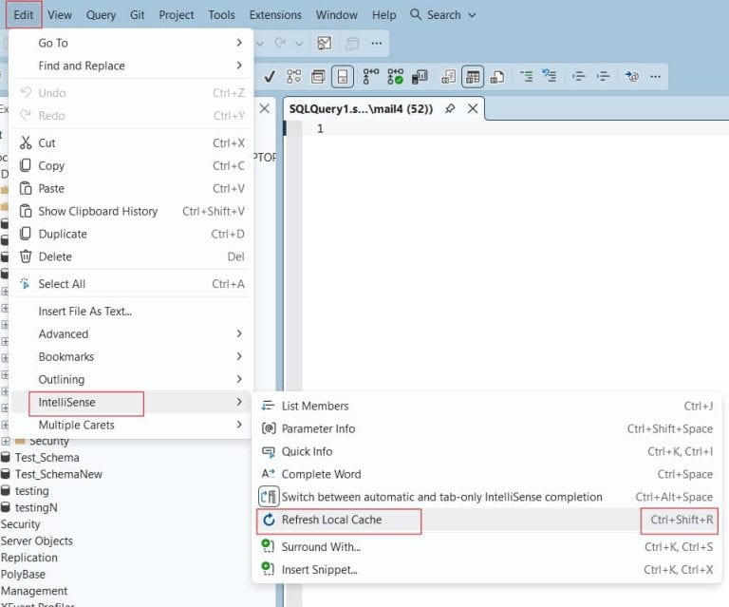
Task: Open the Query menu
Action: pos(101,15)
